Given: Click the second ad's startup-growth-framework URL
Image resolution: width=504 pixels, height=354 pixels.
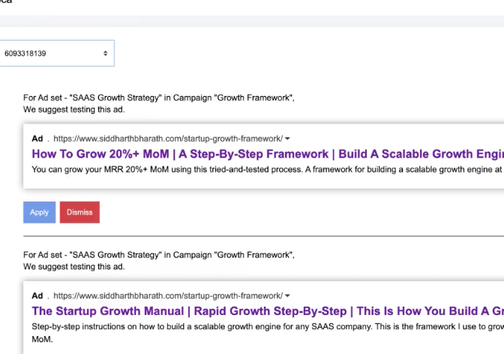Looking at the screenshot, I should (167, 296).
